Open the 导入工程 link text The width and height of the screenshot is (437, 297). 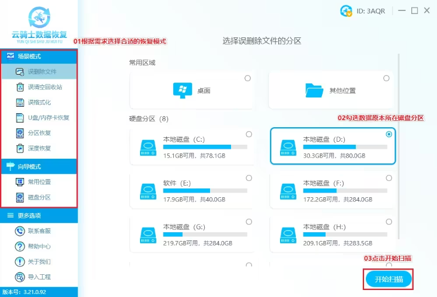(x=39, y=277)
